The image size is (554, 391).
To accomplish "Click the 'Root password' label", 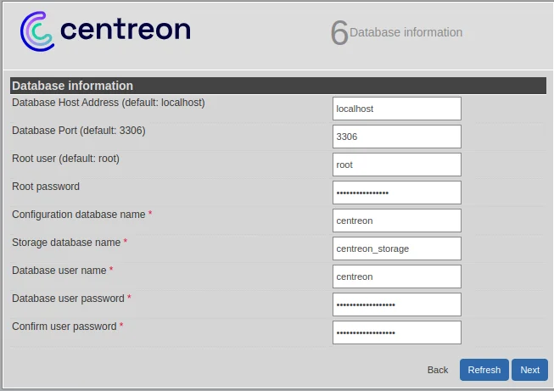I will point(46,187).
